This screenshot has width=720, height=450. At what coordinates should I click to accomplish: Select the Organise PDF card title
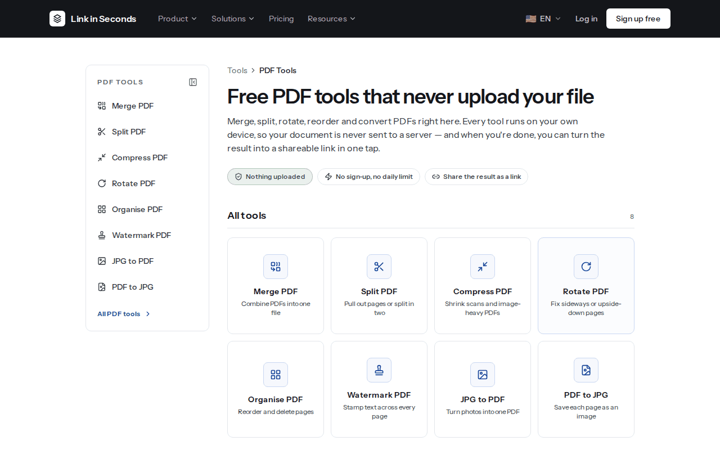[276, 399]
